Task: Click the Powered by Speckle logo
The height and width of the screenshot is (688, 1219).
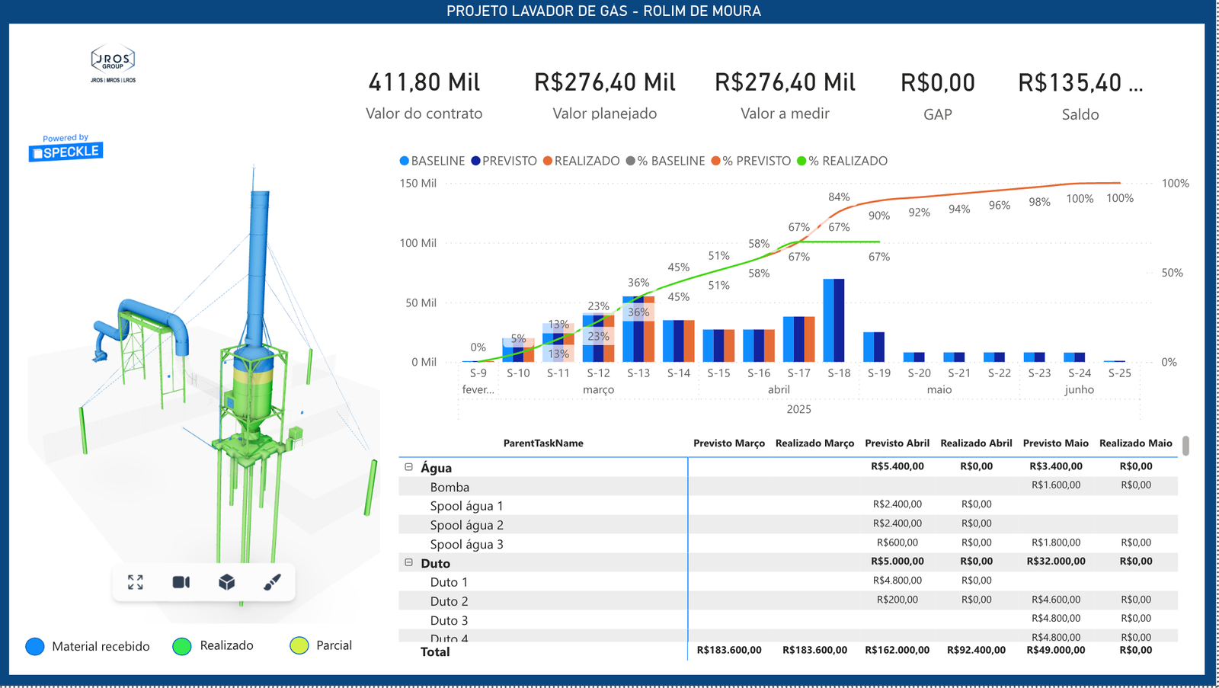Action: (66, 148)
